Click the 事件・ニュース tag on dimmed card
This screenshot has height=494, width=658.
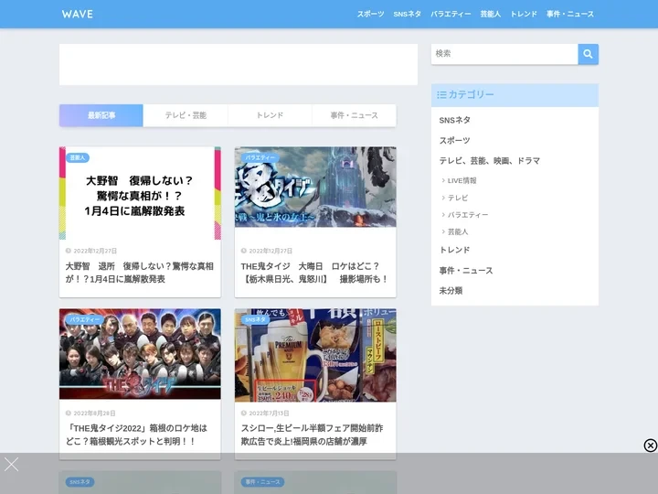pos(262,482)
